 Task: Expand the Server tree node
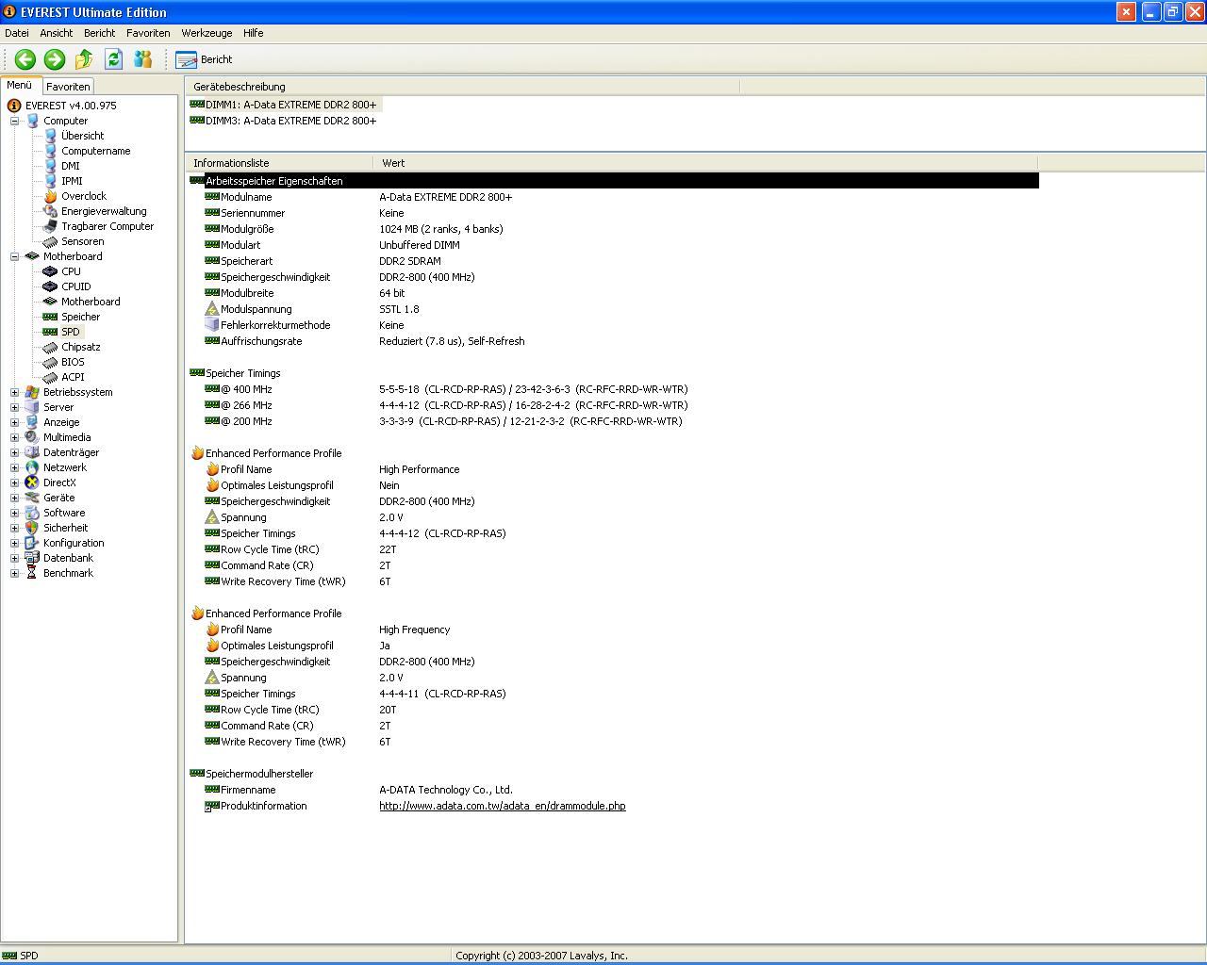(x=14, y=407)
